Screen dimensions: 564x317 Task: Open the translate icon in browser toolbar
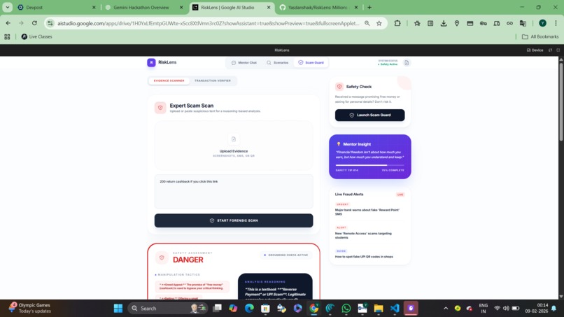pyautogui.click(x=523, y=23)
